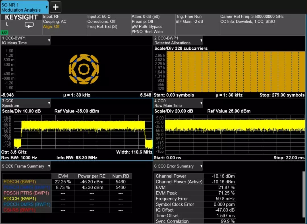Expand the CC0 Spectrum window selector
The image size is (307, 224).
tap(49, 103)
